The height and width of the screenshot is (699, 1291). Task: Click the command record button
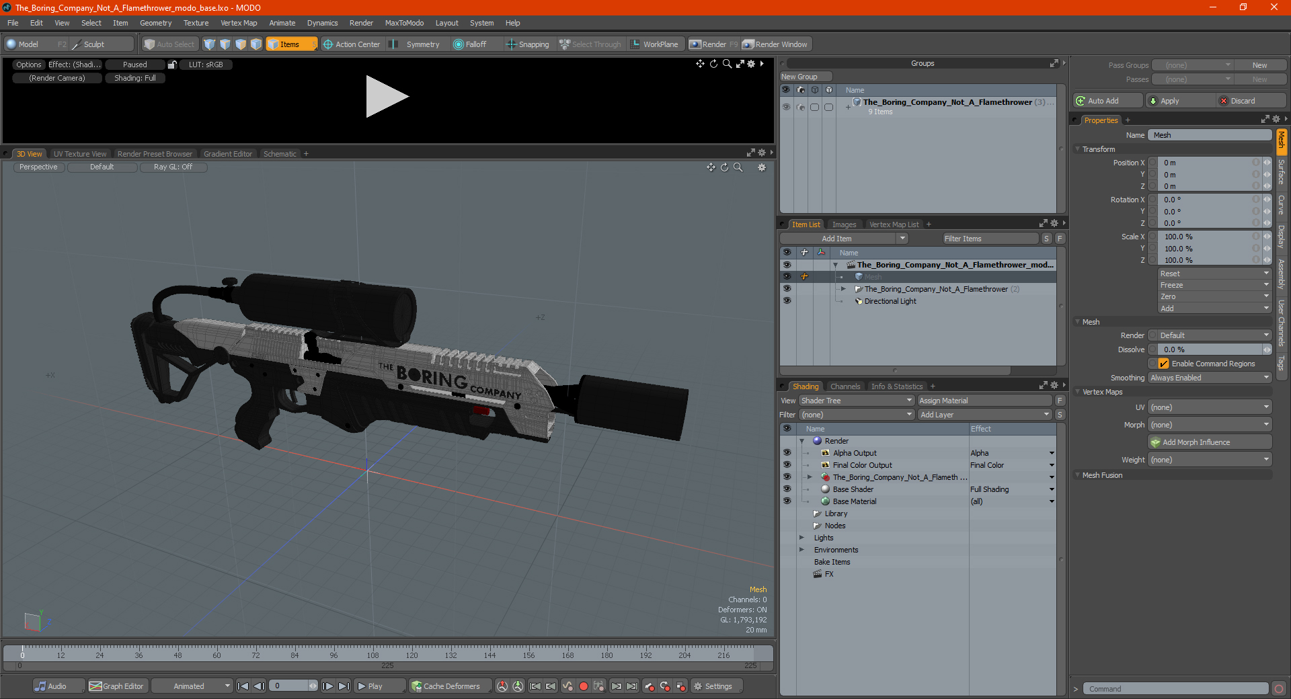(1279, 689)
